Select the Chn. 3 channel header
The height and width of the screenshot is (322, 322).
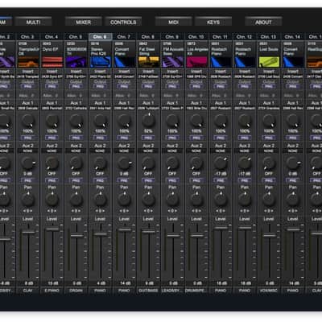(28, 37)
